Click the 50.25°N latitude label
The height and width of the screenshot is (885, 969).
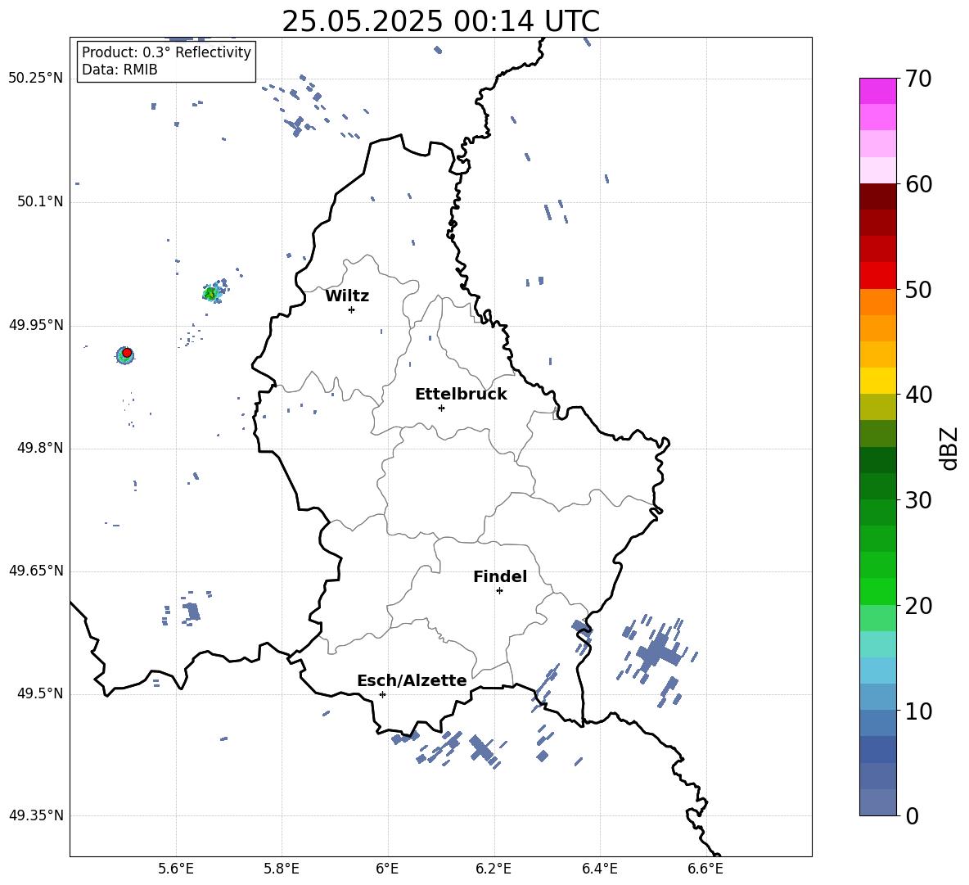click(36, 79)
